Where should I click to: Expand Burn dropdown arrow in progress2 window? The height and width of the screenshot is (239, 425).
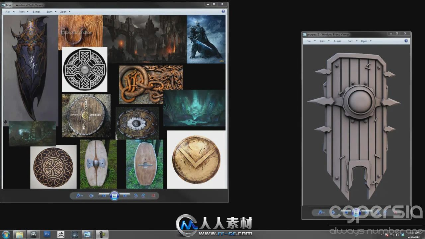point(357,41)
